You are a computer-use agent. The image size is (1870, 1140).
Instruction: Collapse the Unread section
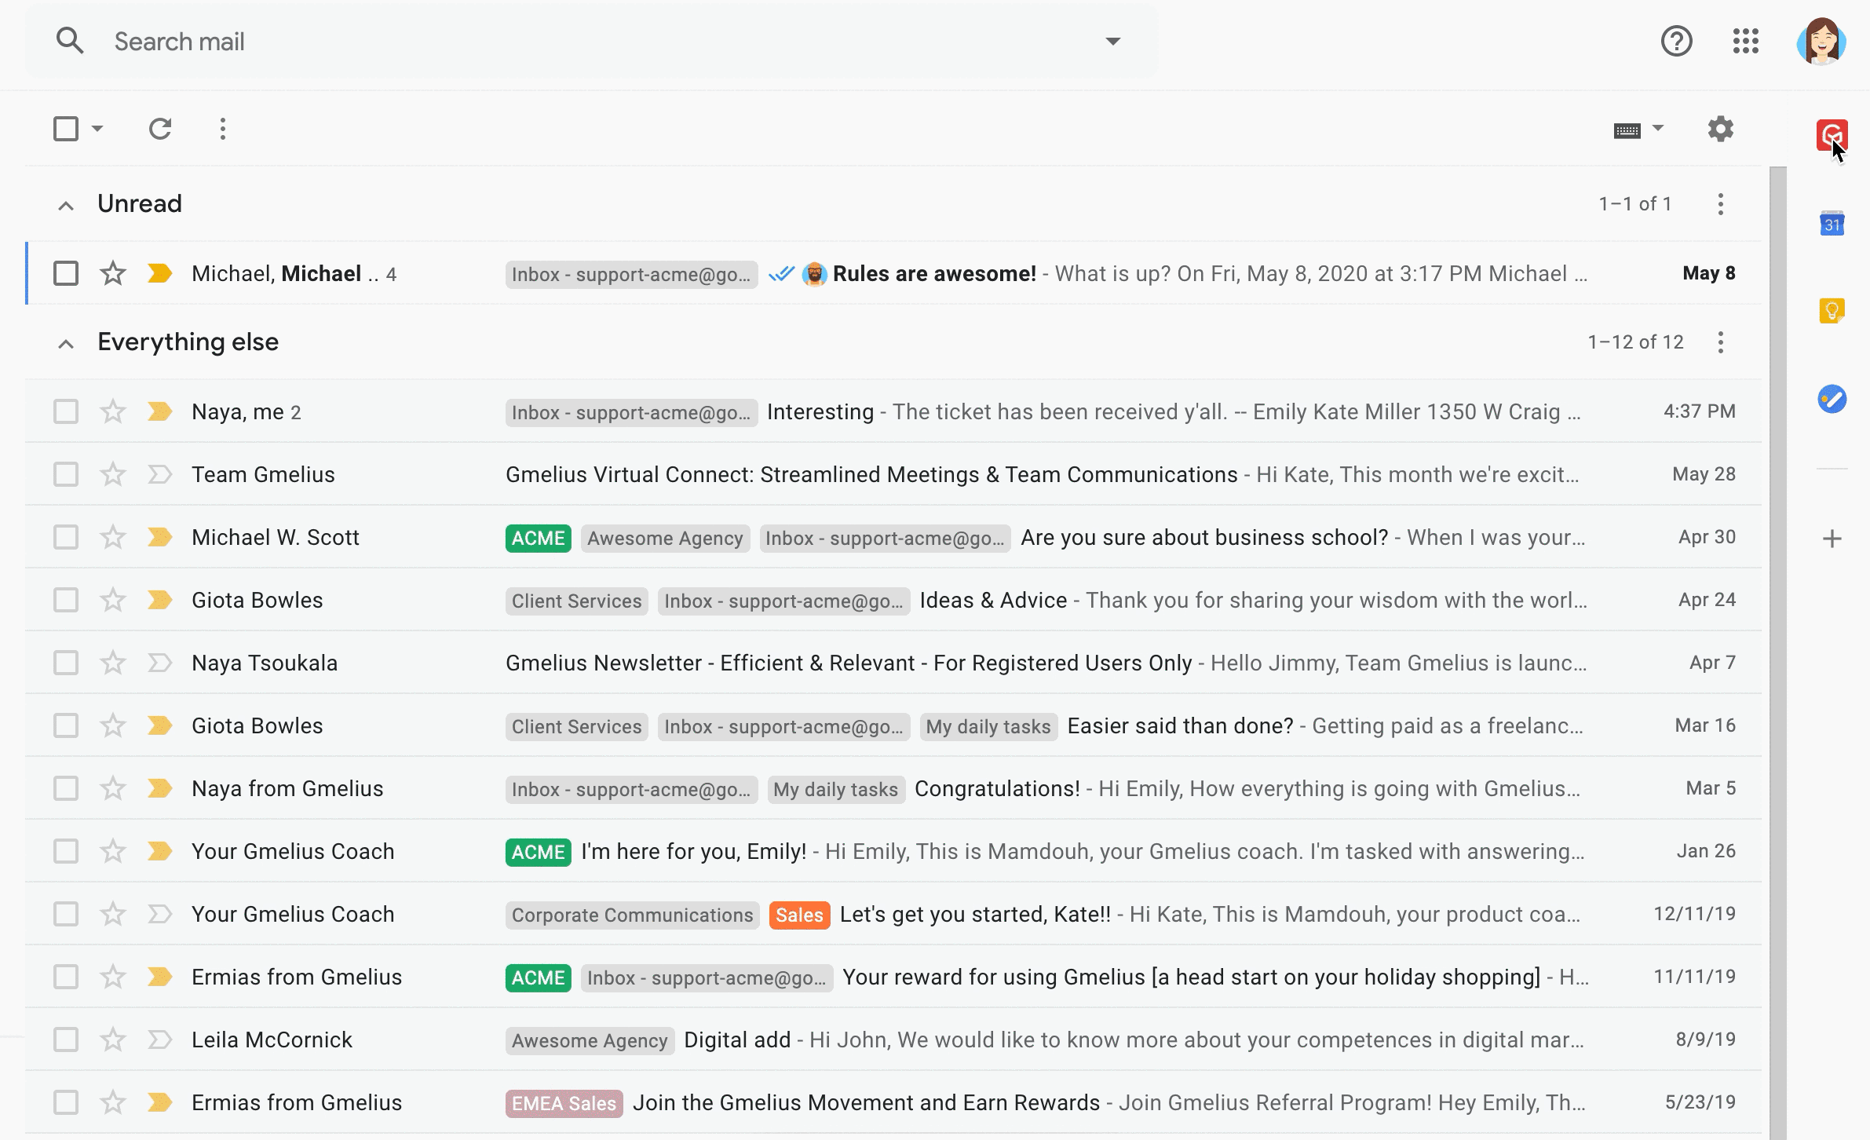66,206
